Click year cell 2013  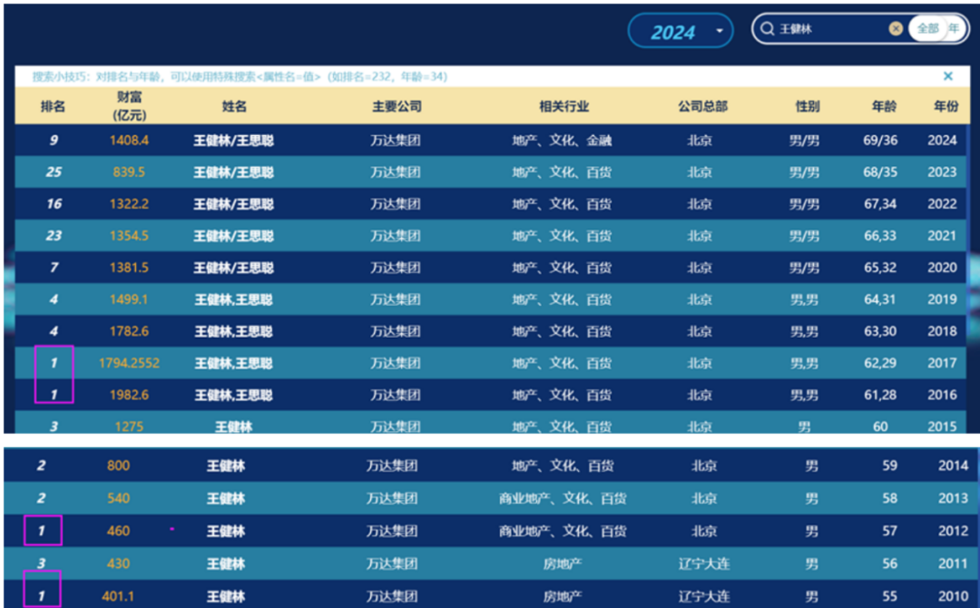(x=953, y=498)
